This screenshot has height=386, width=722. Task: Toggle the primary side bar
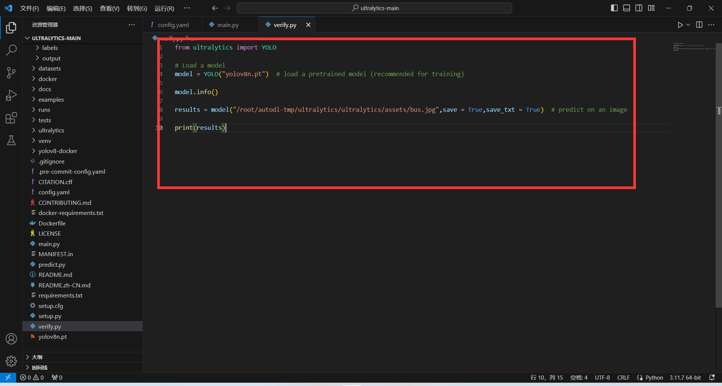click(614, 8)
